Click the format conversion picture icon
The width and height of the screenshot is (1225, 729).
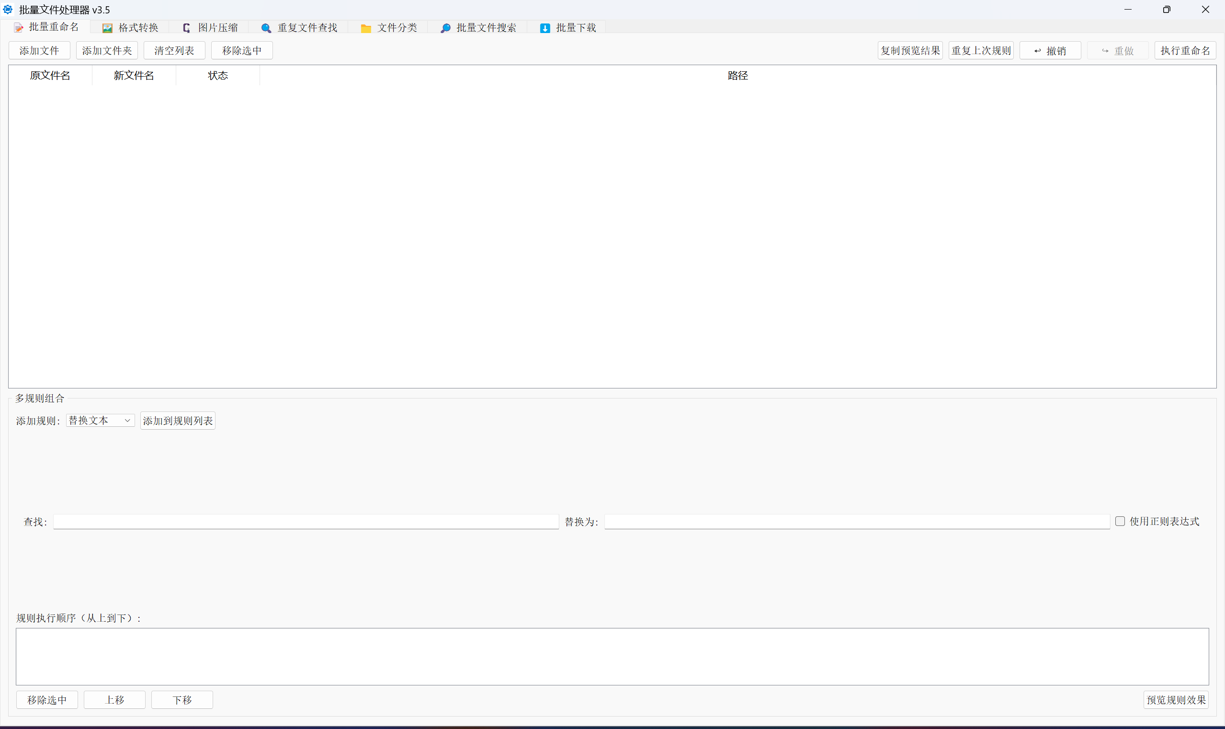click(x=107, y=28)
